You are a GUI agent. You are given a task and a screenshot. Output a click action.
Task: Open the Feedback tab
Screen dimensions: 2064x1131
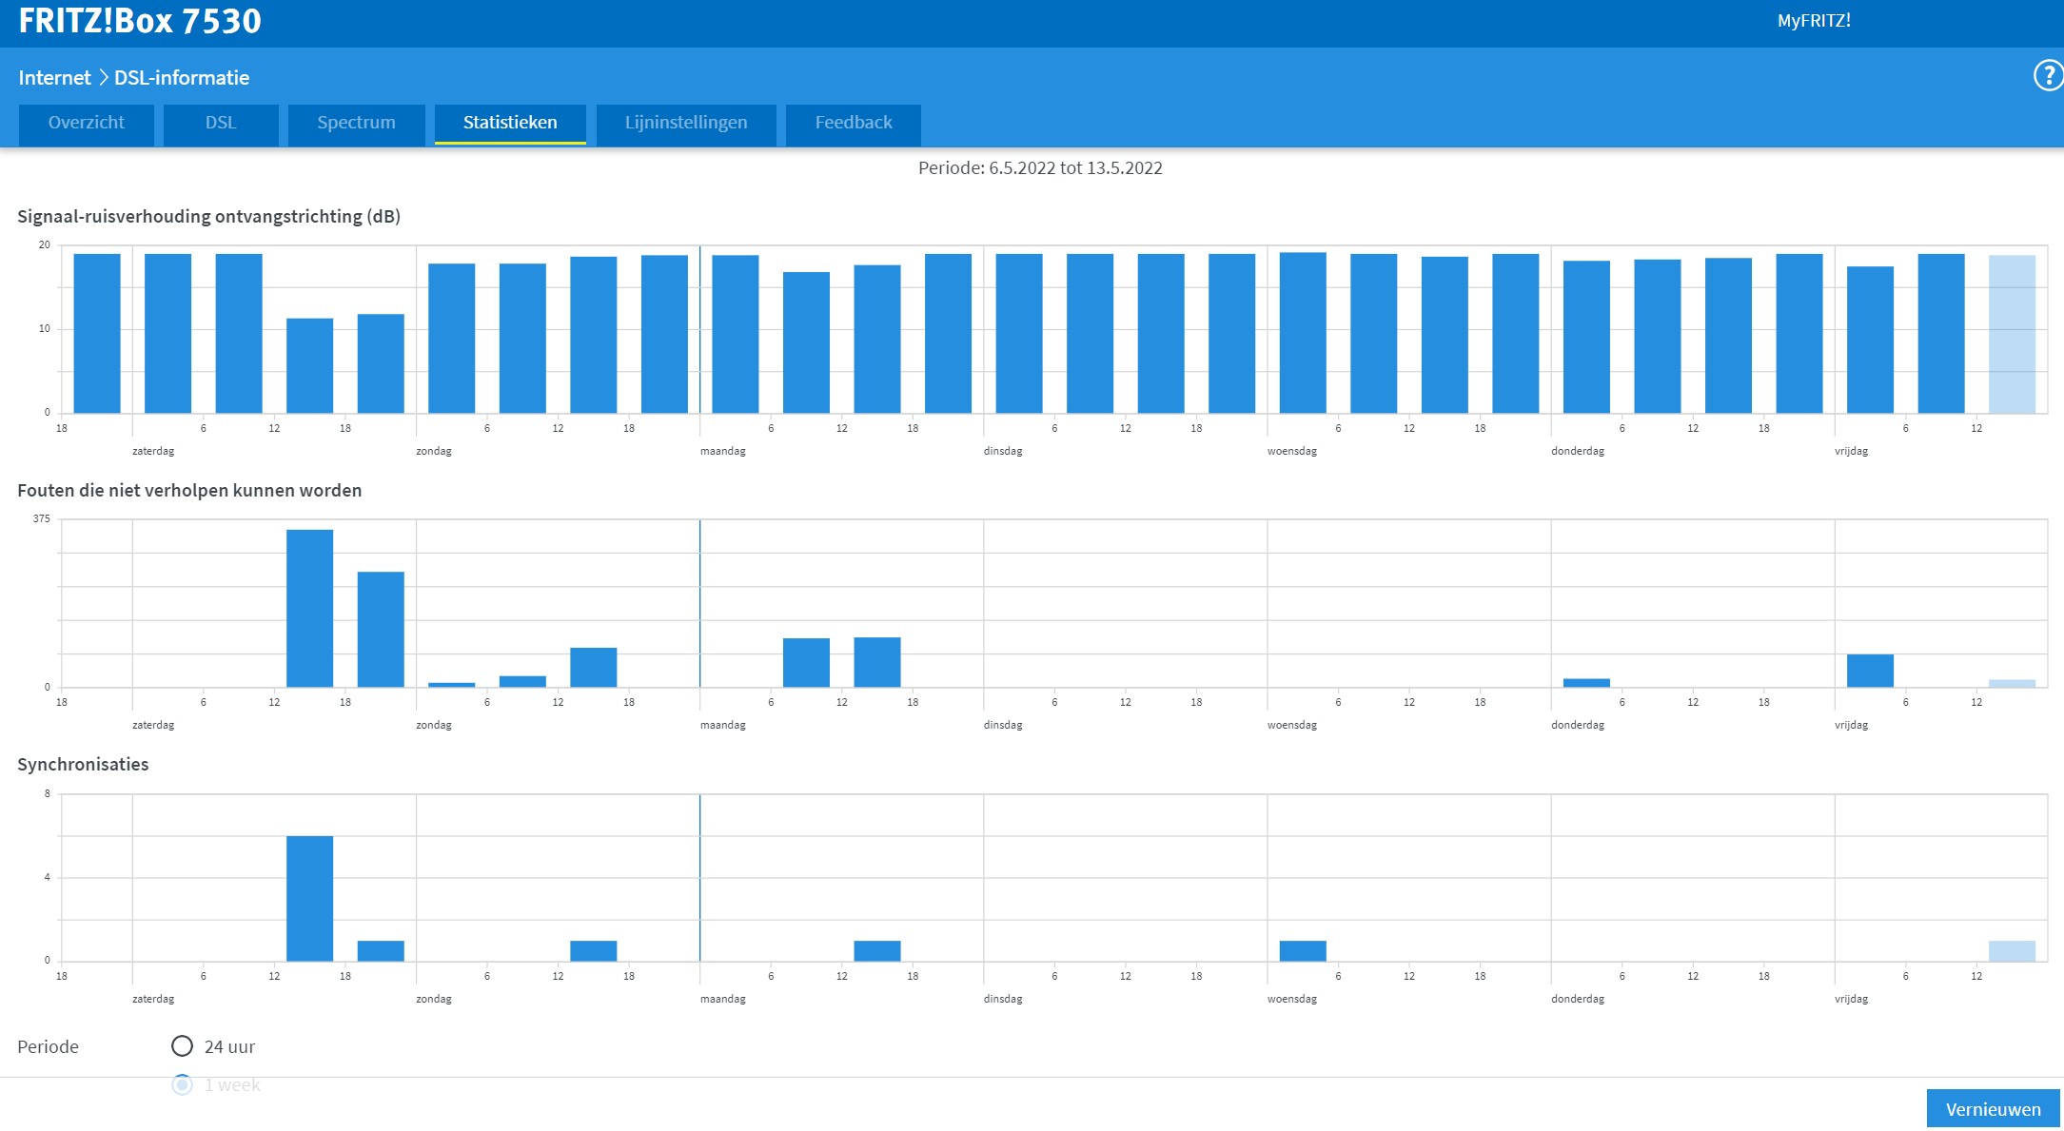coord(854,123)
